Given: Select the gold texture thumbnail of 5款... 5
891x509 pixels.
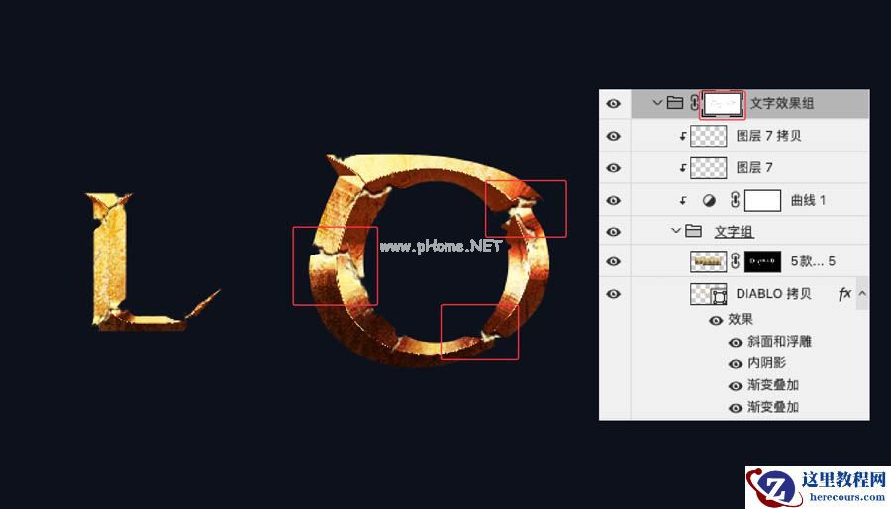Looking at the screenshot, I should click(x=709, y=261).
